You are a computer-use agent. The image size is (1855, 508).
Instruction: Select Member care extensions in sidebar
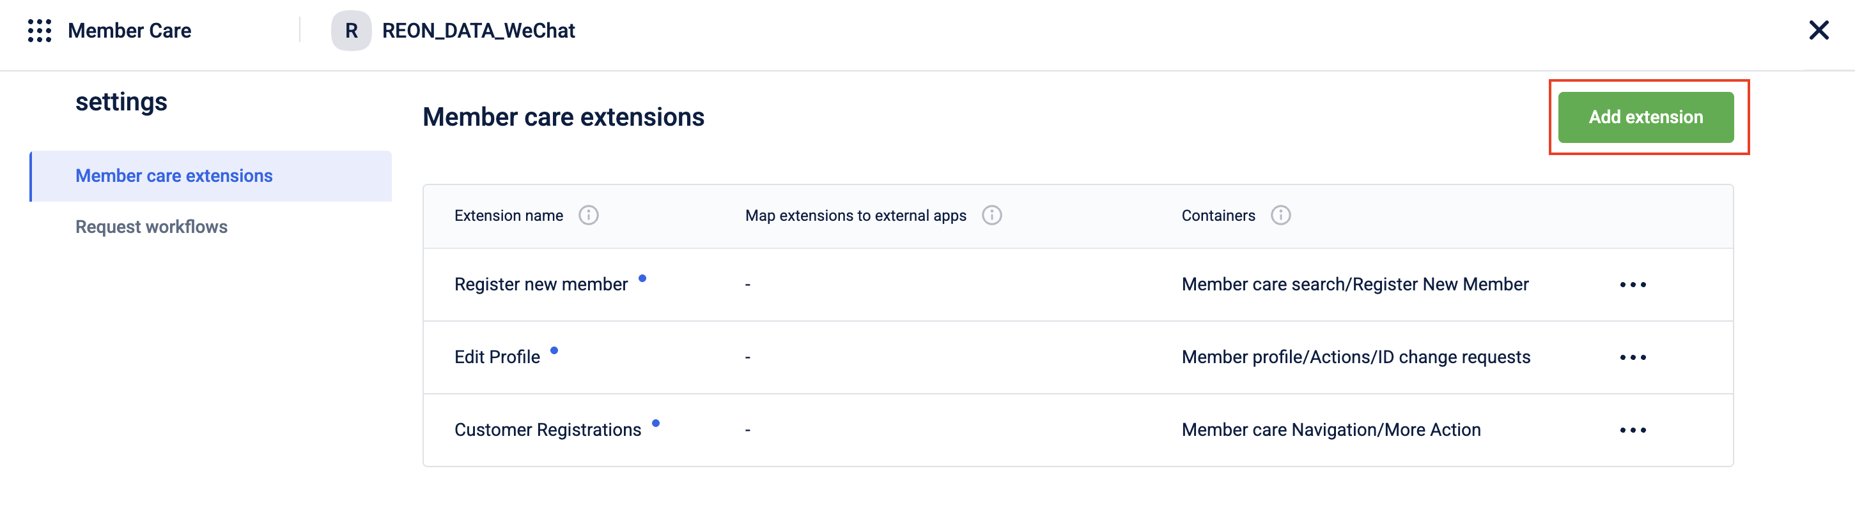[175, 176]
